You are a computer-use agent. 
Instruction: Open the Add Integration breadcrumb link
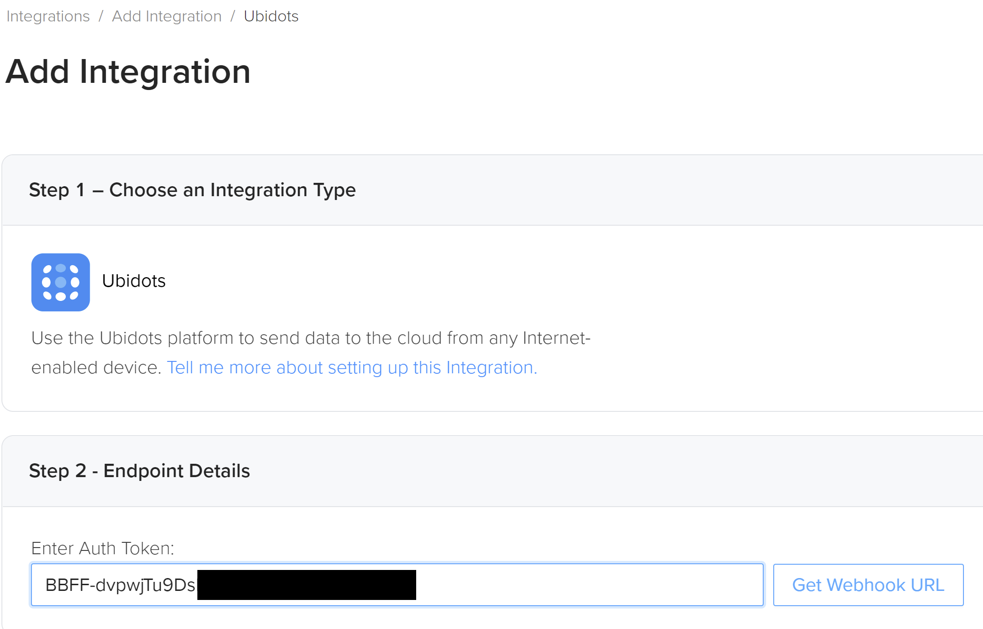pos(166,16)
